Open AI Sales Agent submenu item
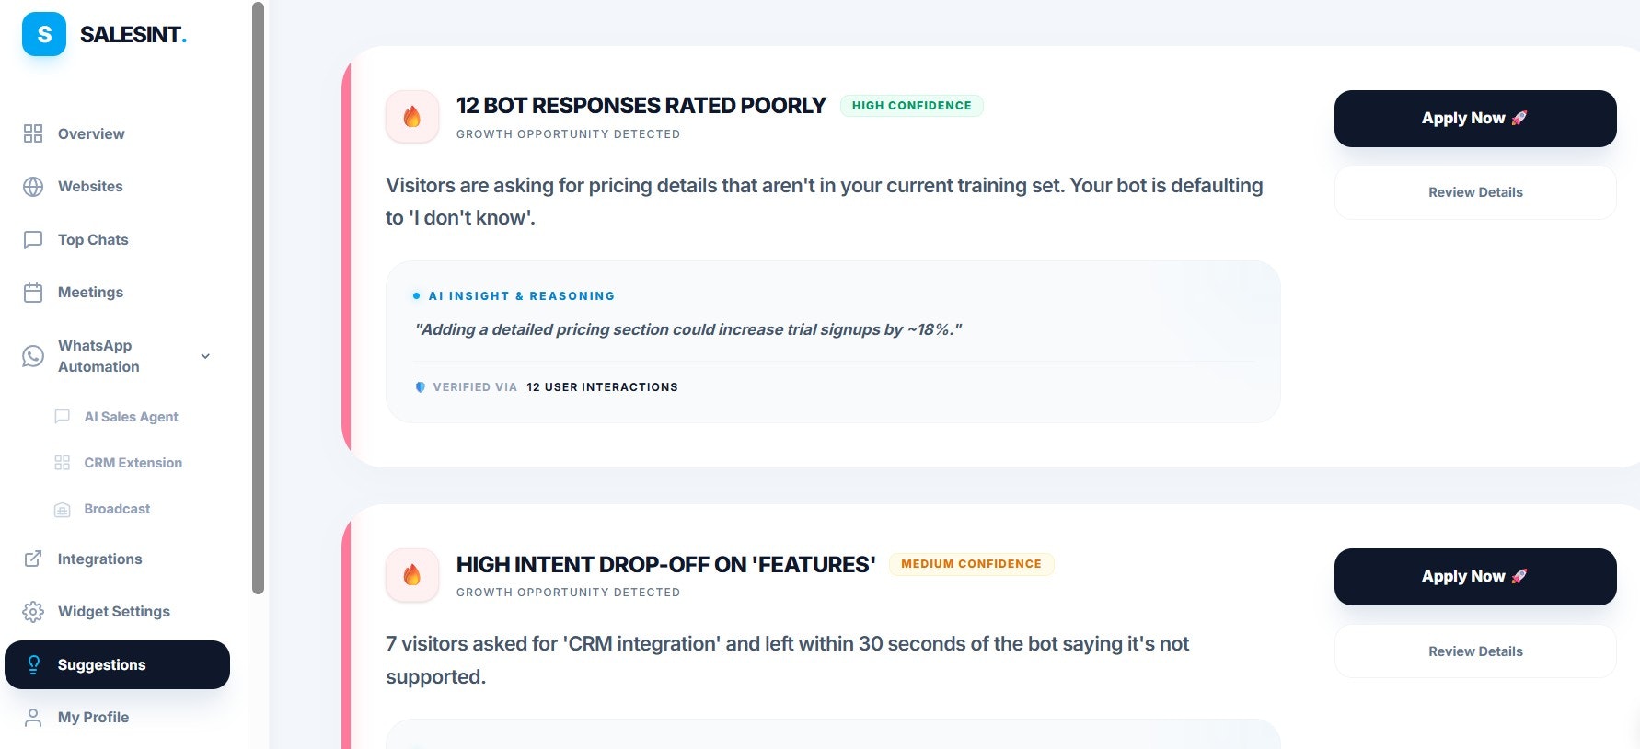 131,417
